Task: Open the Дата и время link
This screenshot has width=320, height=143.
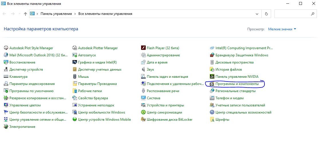Action: click(x=157, y=62)
